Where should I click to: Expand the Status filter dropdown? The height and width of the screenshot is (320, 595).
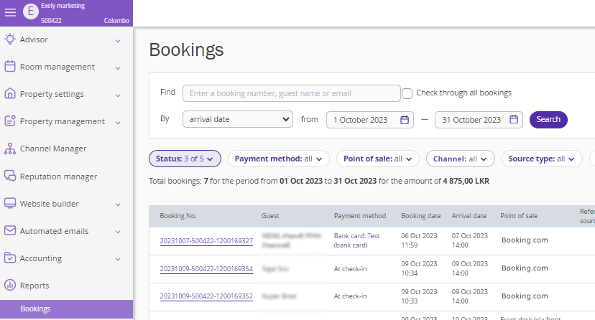[184, 159]
